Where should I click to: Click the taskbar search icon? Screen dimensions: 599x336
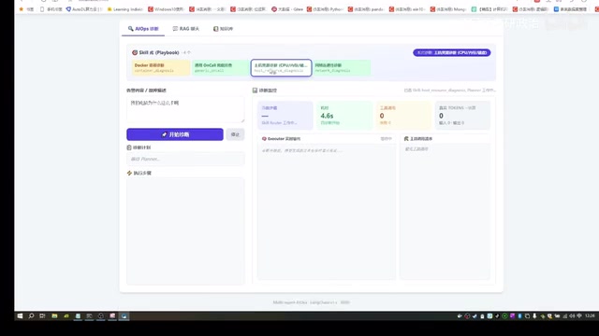(31, 315)
